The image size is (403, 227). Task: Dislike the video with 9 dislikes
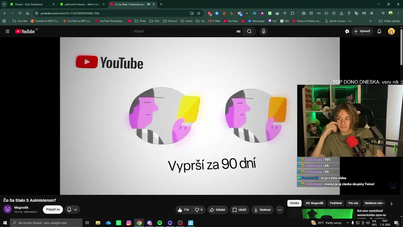[x=199, y=210]
